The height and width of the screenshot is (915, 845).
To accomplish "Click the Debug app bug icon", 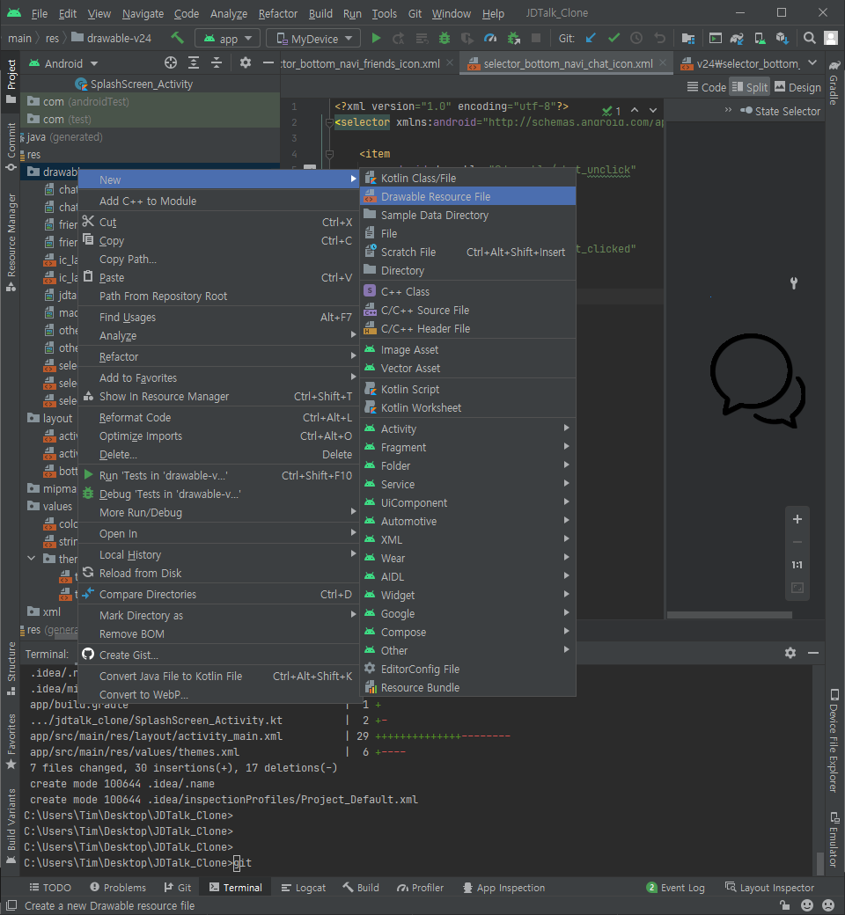I will (445, 39).
